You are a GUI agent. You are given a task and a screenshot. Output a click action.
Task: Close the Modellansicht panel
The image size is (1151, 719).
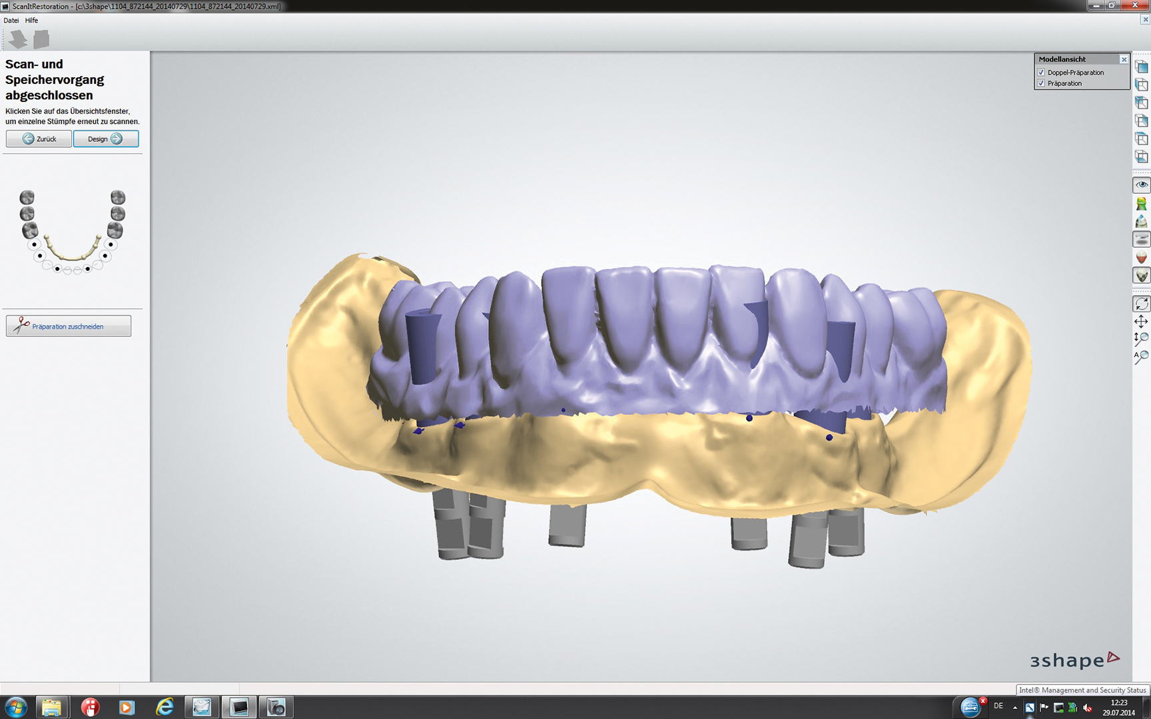click(1124, 59)
